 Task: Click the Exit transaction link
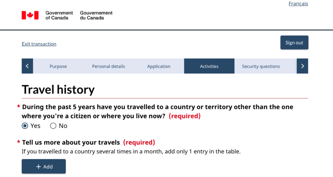(39, 44)
